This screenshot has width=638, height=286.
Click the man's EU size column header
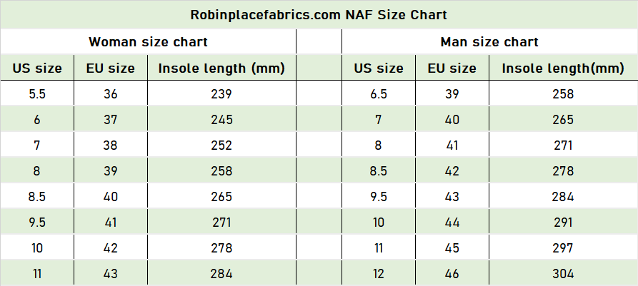coord(452,68)
